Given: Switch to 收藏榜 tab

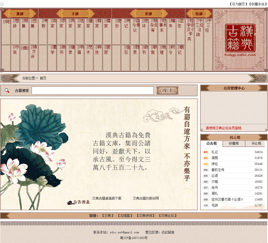Looking at the screenshot, I should pyautogui.click(x=234, y=144).
